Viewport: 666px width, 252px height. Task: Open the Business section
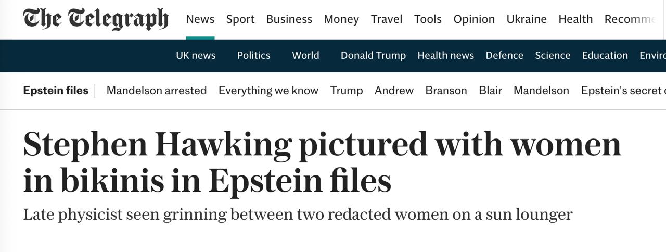[289, 19]
